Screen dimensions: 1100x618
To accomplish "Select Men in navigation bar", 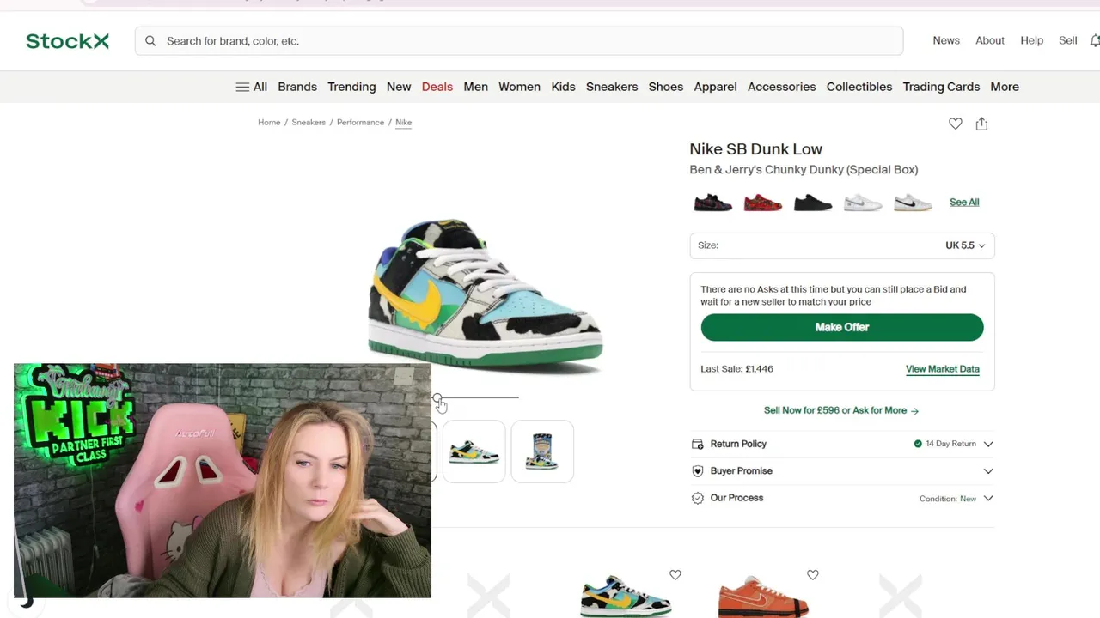I will point(475,87).
